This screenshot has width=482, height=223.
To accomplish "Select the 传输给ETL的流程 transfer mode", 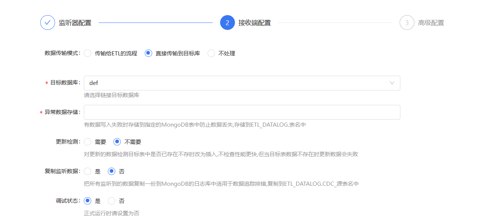I will 88,53.
